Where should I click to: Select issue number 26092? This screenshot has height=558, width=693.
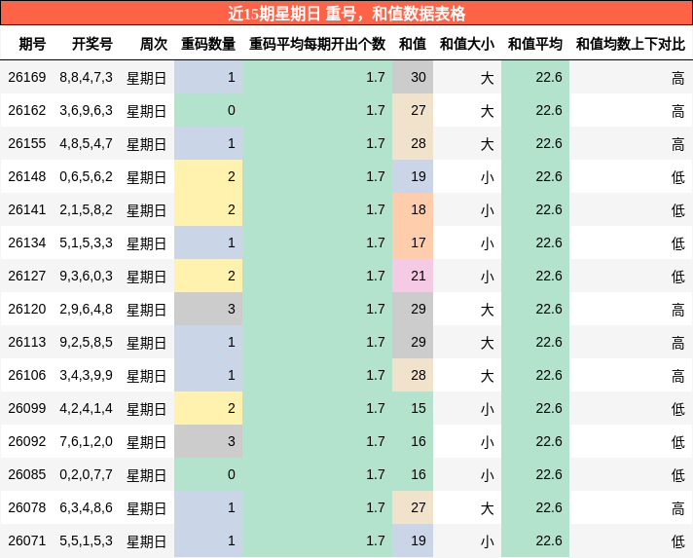27,441
